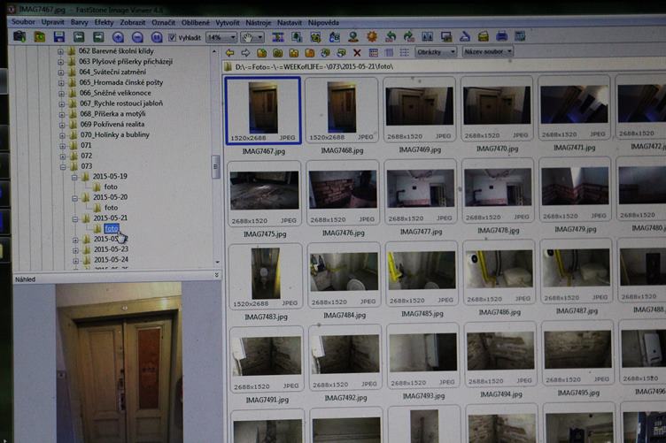Click the Up one folder icon

click(x=261, y=53)
